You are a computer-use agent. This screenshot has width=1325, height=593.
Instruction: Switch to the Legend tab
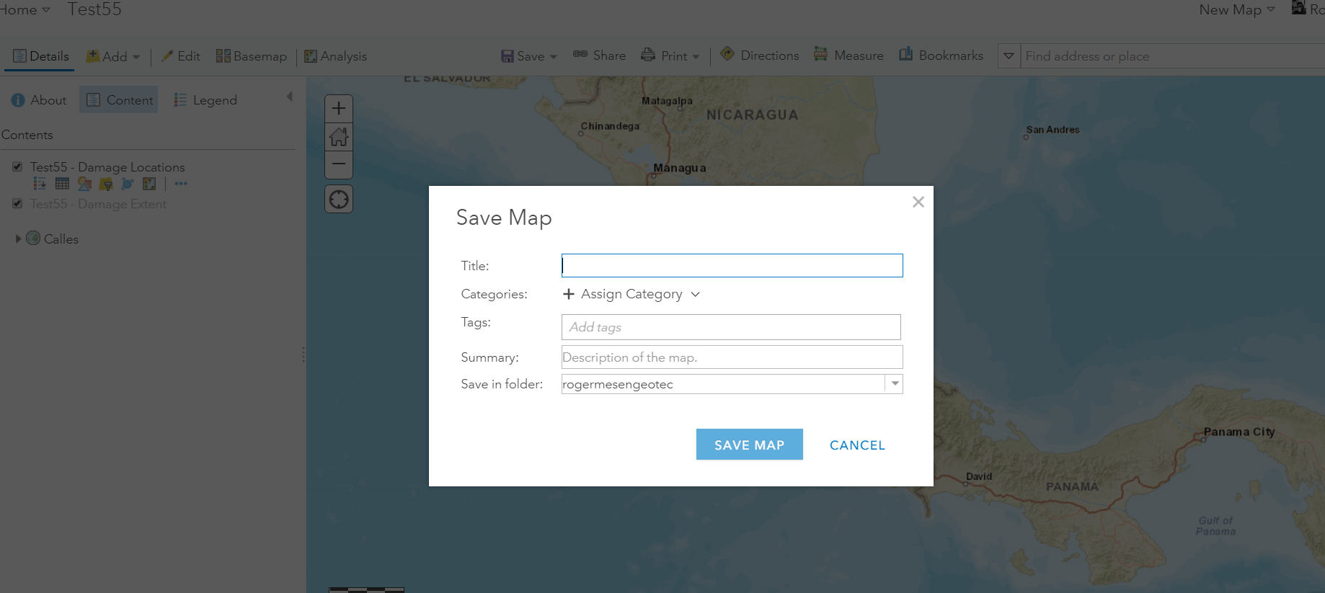tap(205, 100)
